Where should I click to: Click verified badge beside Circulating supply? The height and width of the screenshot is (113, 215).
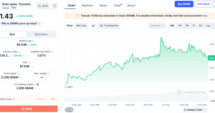point(38,85)
